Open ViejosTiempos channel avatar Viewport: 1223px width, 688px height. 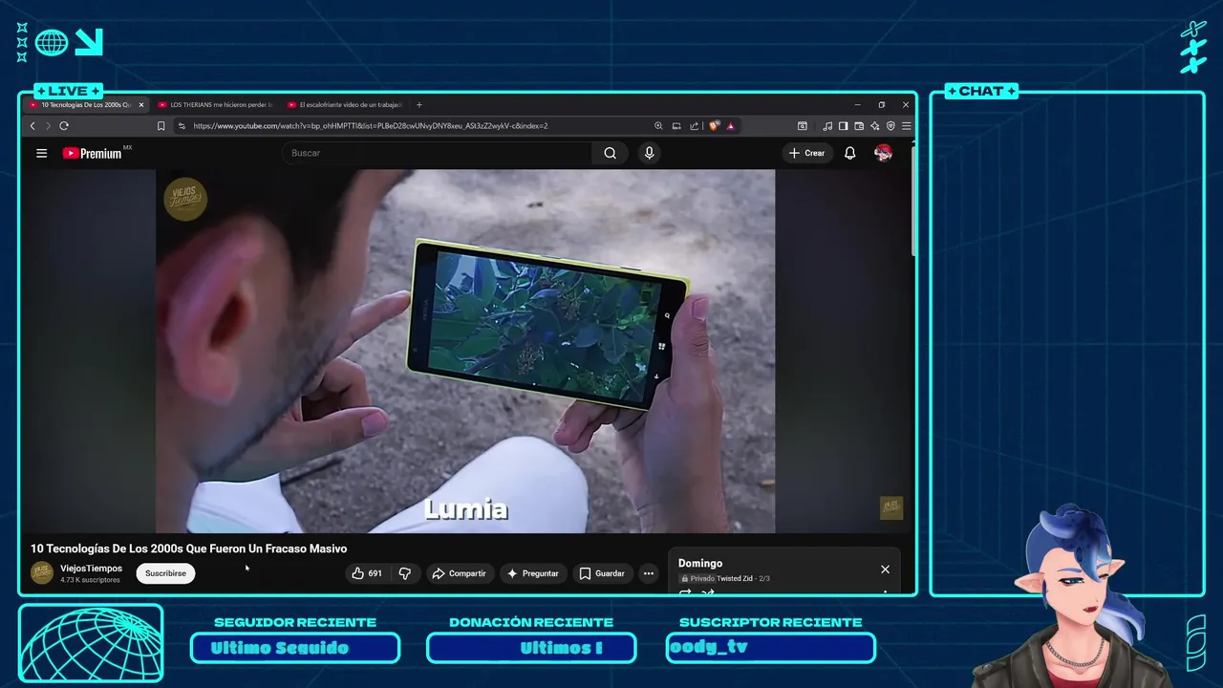coord(42,572)
